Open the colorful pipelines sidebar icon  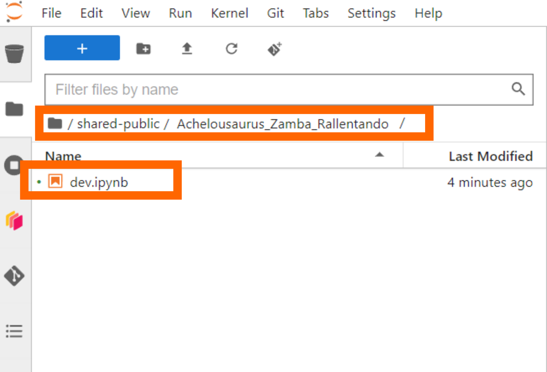coord(14,220)
